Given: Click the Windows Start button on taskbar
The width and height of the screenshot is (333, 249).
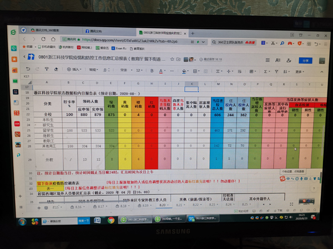Looking at the screenshot, I should 21,221.
